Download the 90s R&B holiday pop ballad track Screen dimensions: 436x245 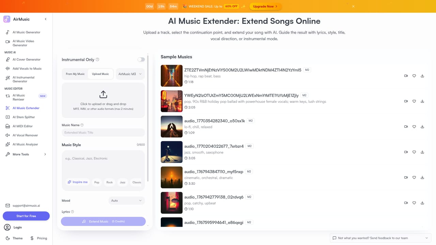click(x=422, y=101)
